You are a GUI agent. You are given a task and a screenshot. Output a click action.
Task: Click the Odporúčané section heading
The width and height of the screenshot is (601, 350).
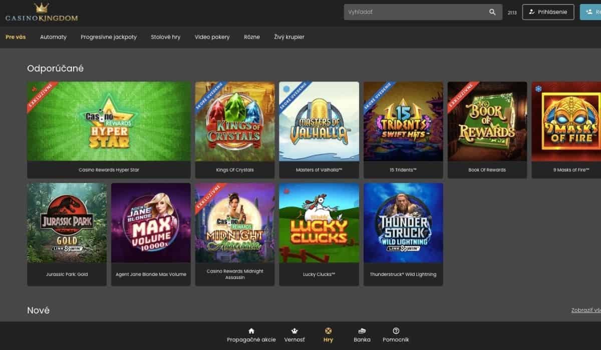point(55,68)
